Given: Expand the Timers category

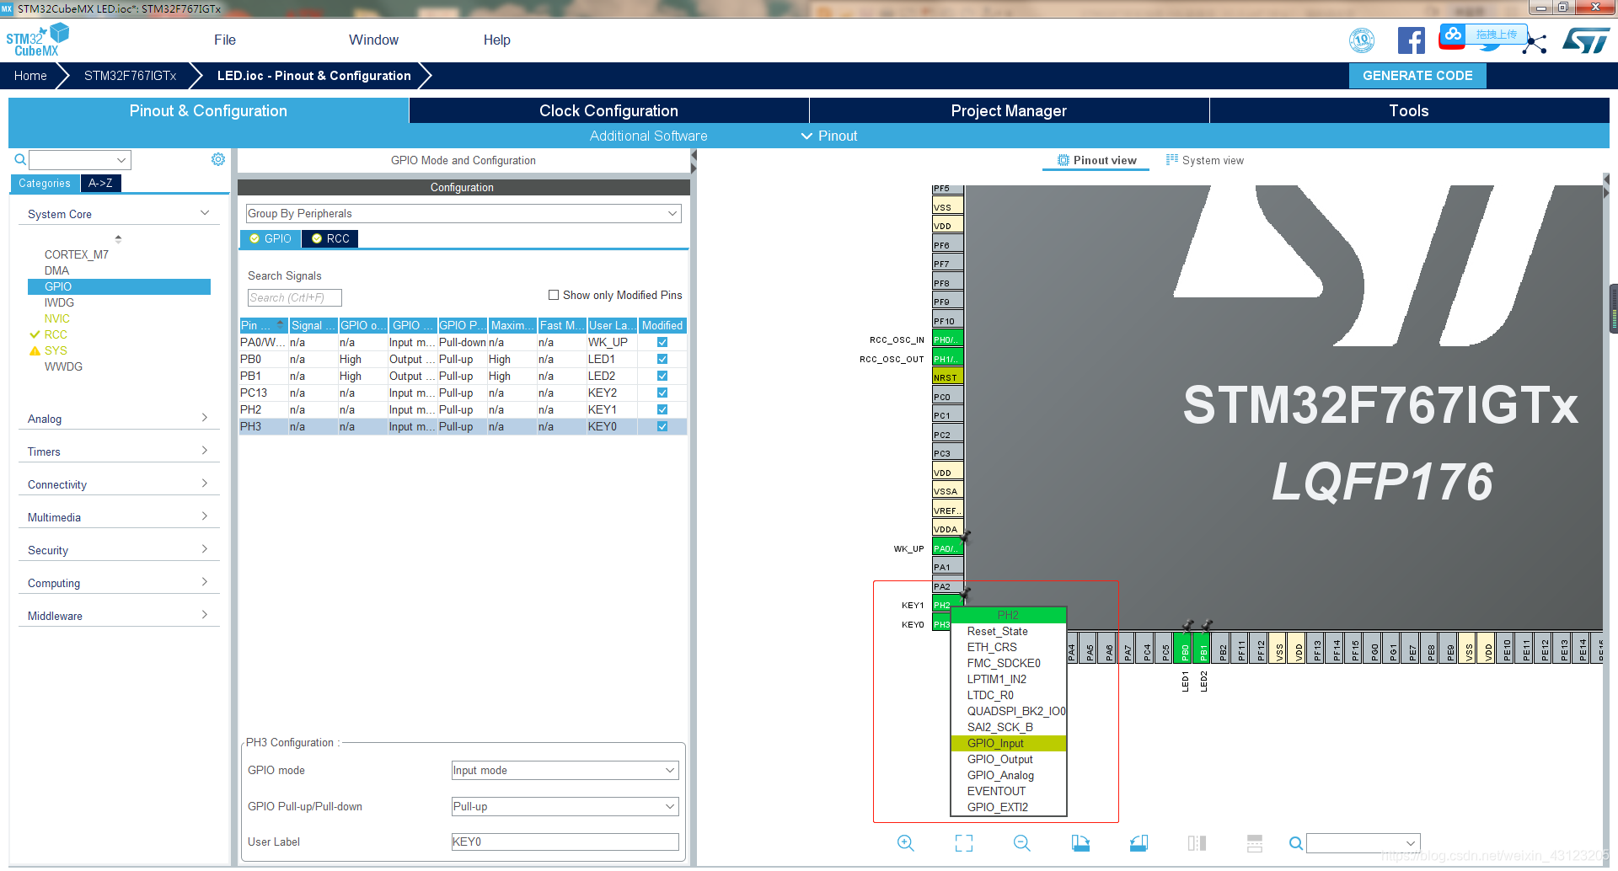Looking at the screenshot, I should [x=118, y=452].
